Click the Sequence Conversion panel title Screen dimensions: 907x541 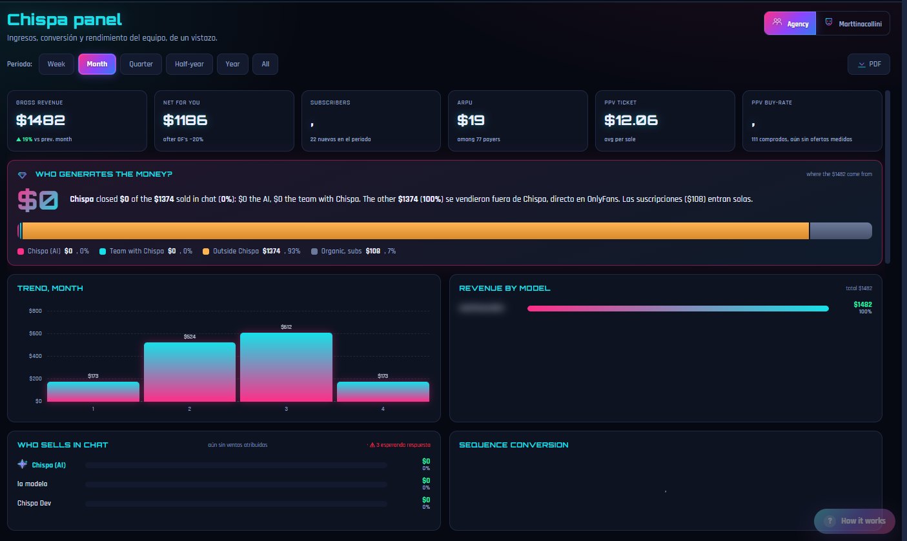pyautogui.click(x=514, y=445)
